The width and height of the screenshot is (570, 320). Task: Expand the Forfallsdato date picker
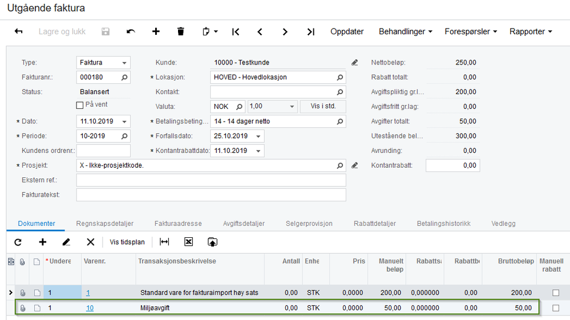tap(258, 136)
